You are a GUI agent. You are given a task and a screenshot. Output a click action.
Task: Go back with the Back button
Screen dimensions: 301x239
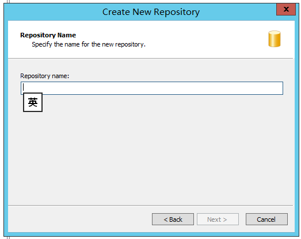coord(173,219)
